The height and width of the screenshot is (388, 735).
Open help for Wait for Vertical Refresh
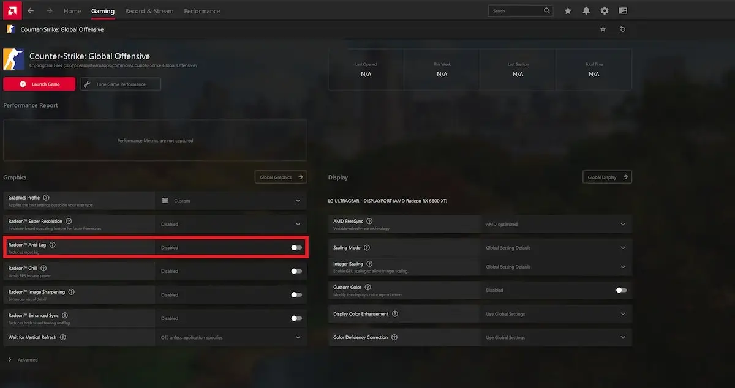[x=63, y=337]
